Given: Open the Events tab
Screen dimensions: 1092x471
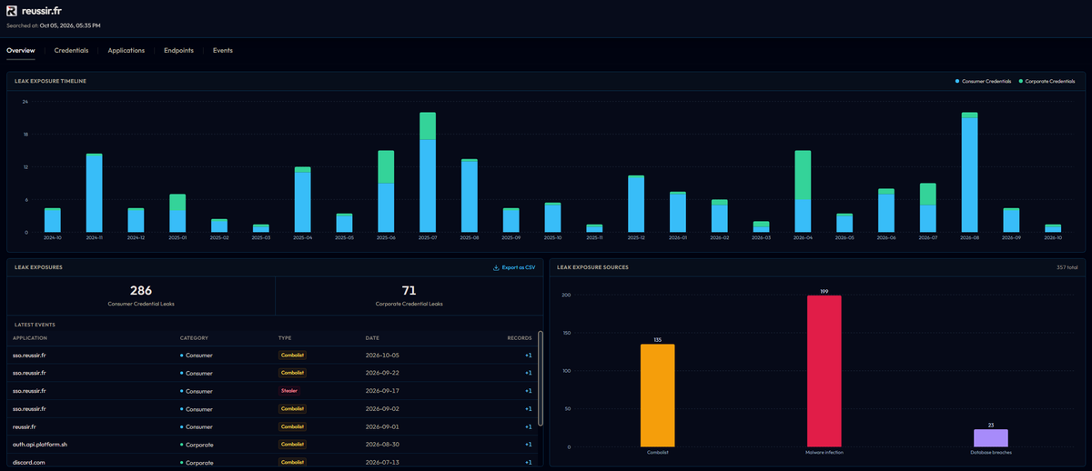Looking at the screenshot, I should pos(223,50).
